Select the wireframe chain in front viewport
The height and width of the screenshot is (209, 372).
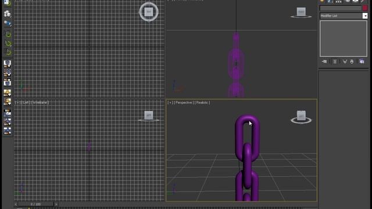pos(236,65)
